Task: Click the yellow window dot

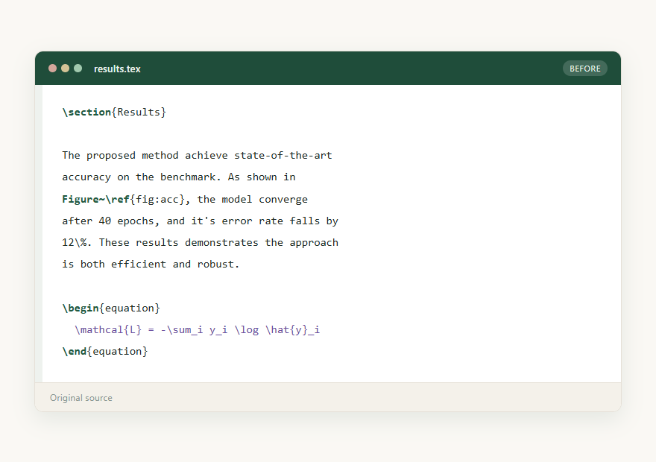Action: [x=66, y=68]
